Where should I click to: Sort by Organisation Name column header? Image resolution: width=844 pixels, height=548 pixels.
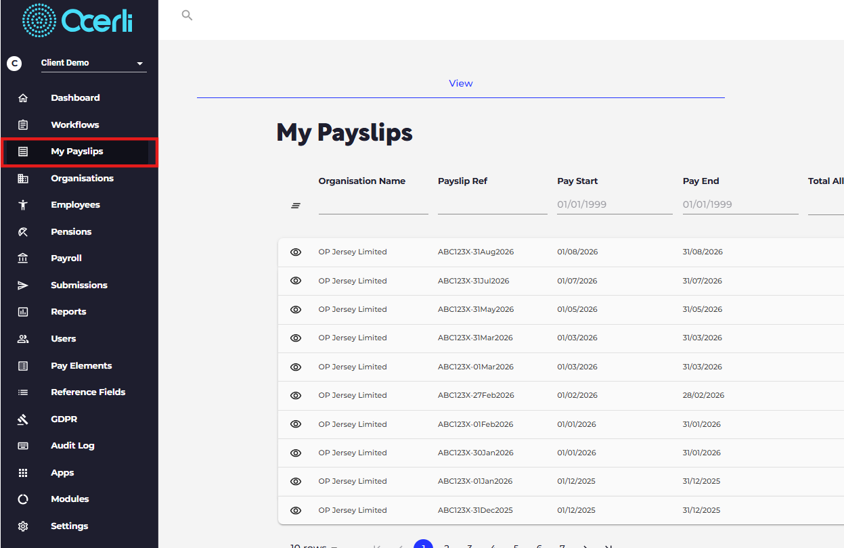click(362, 181)
